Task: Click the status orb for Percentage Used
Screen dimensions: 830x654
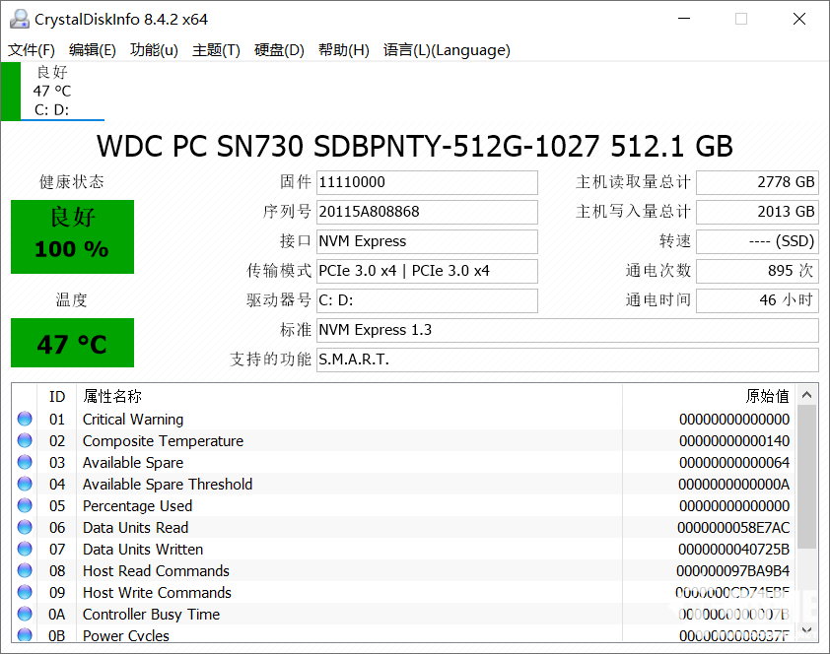Action: tap(25, 505)
